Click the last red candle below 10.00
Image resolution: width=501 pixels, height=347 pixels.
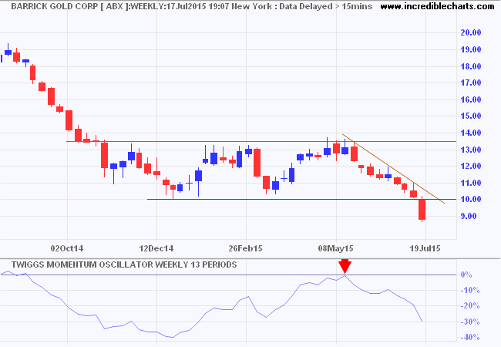tap(422, 209)
